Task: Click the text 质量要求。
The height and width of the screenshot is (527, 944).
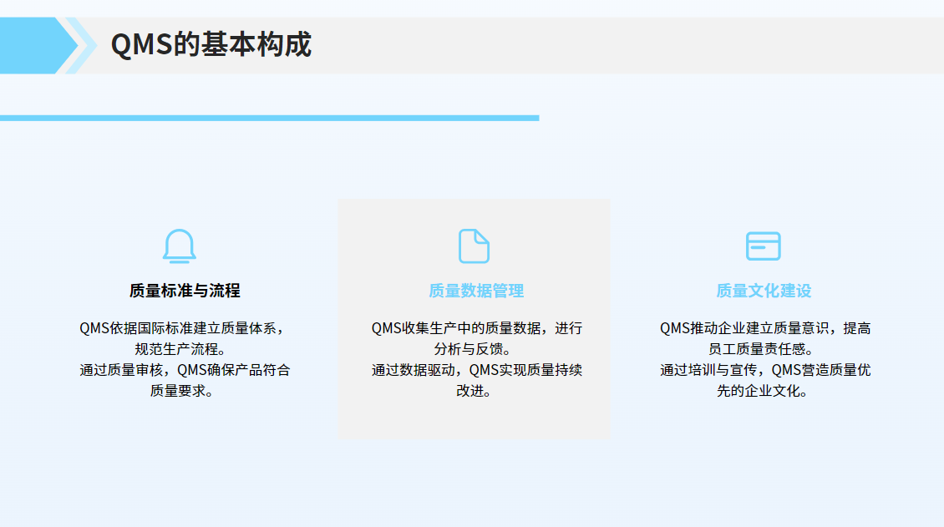Action: (180, 391)
